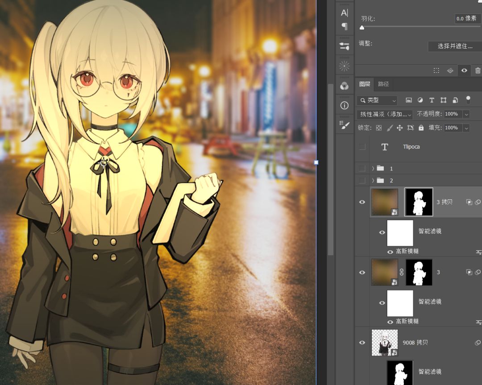Select the layer mask thumbnail of '3 拷贝'
This screenshot has width=482, height=385.
418,202
